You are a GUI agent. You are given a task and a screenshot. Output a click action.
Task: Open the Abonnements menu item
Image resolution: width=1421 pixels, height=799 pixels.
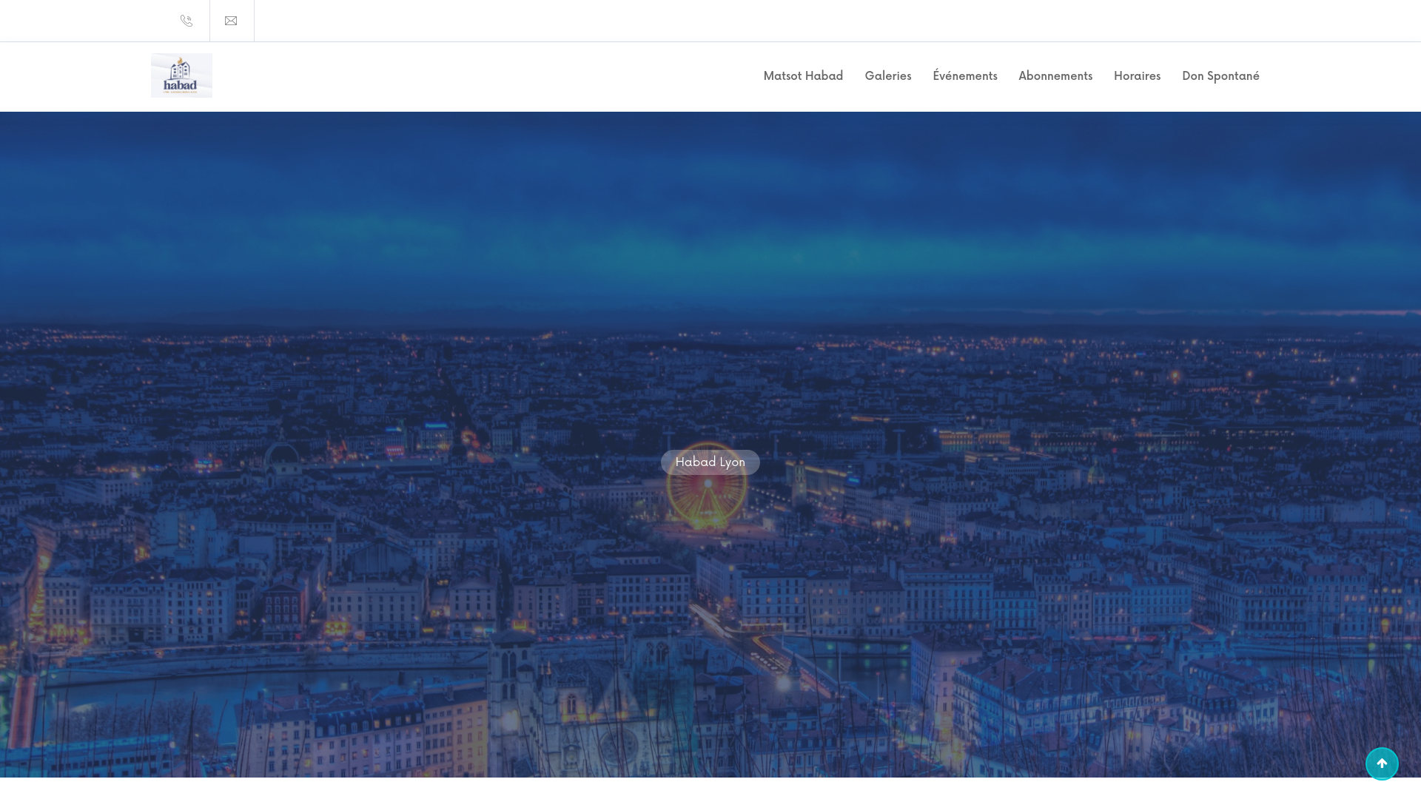1055,76
